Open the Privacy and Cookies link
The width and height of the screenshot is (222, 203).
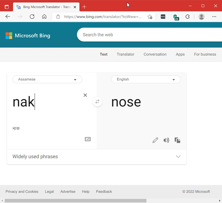pyautogui.click(x=22, y=191)
